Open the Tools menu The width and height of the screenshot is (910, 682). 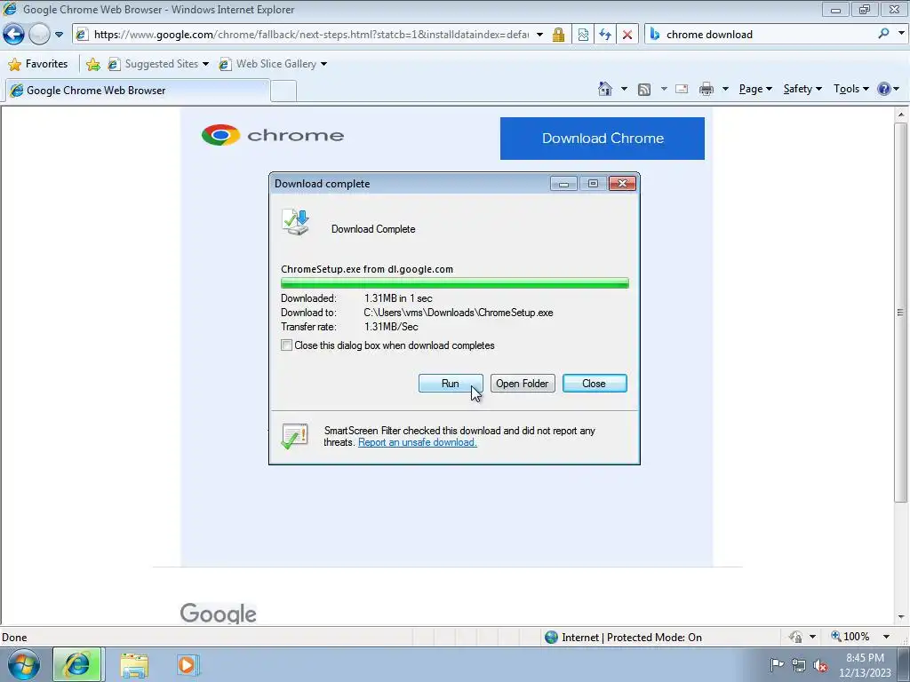click(850, 89)
